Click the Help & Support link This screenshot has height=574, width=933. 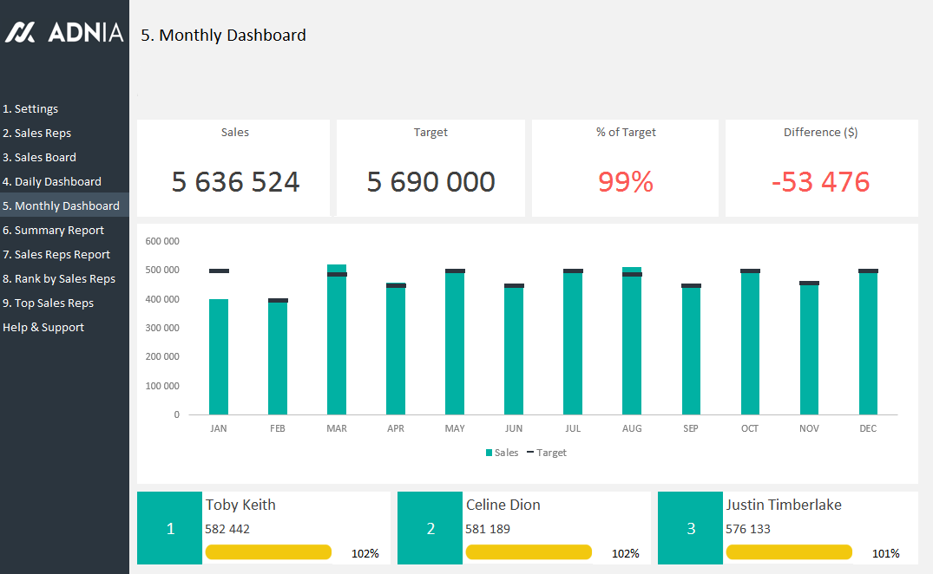click(x=43, y=328)
